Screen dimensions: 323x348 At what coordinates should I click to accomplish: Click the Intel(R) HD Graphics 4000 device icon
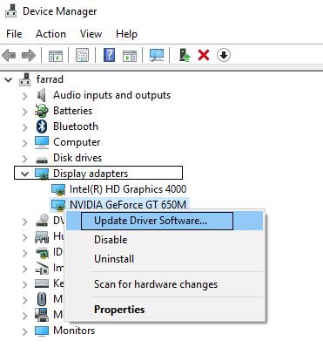coord(58,189)
